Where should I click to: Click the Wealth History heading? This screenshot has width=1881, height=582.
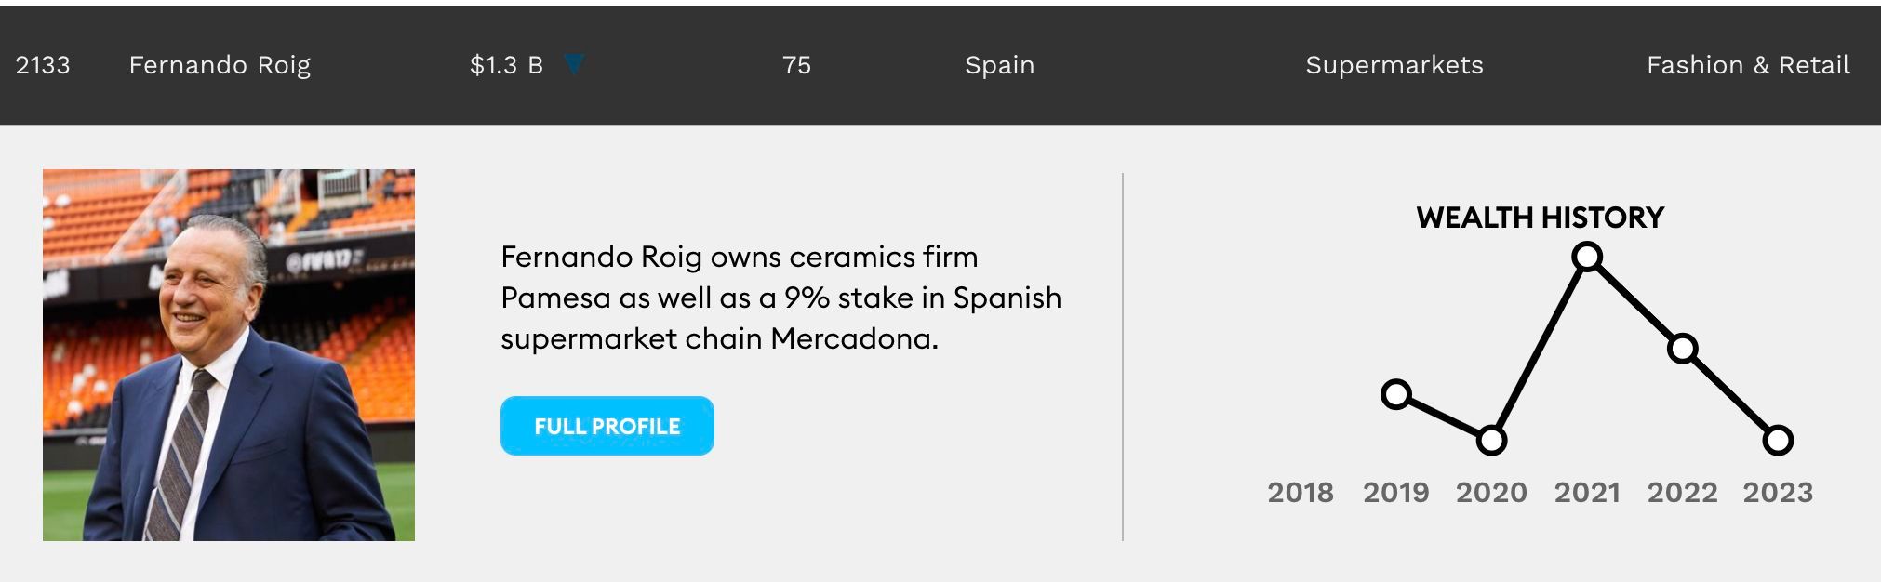(1540, 218)
